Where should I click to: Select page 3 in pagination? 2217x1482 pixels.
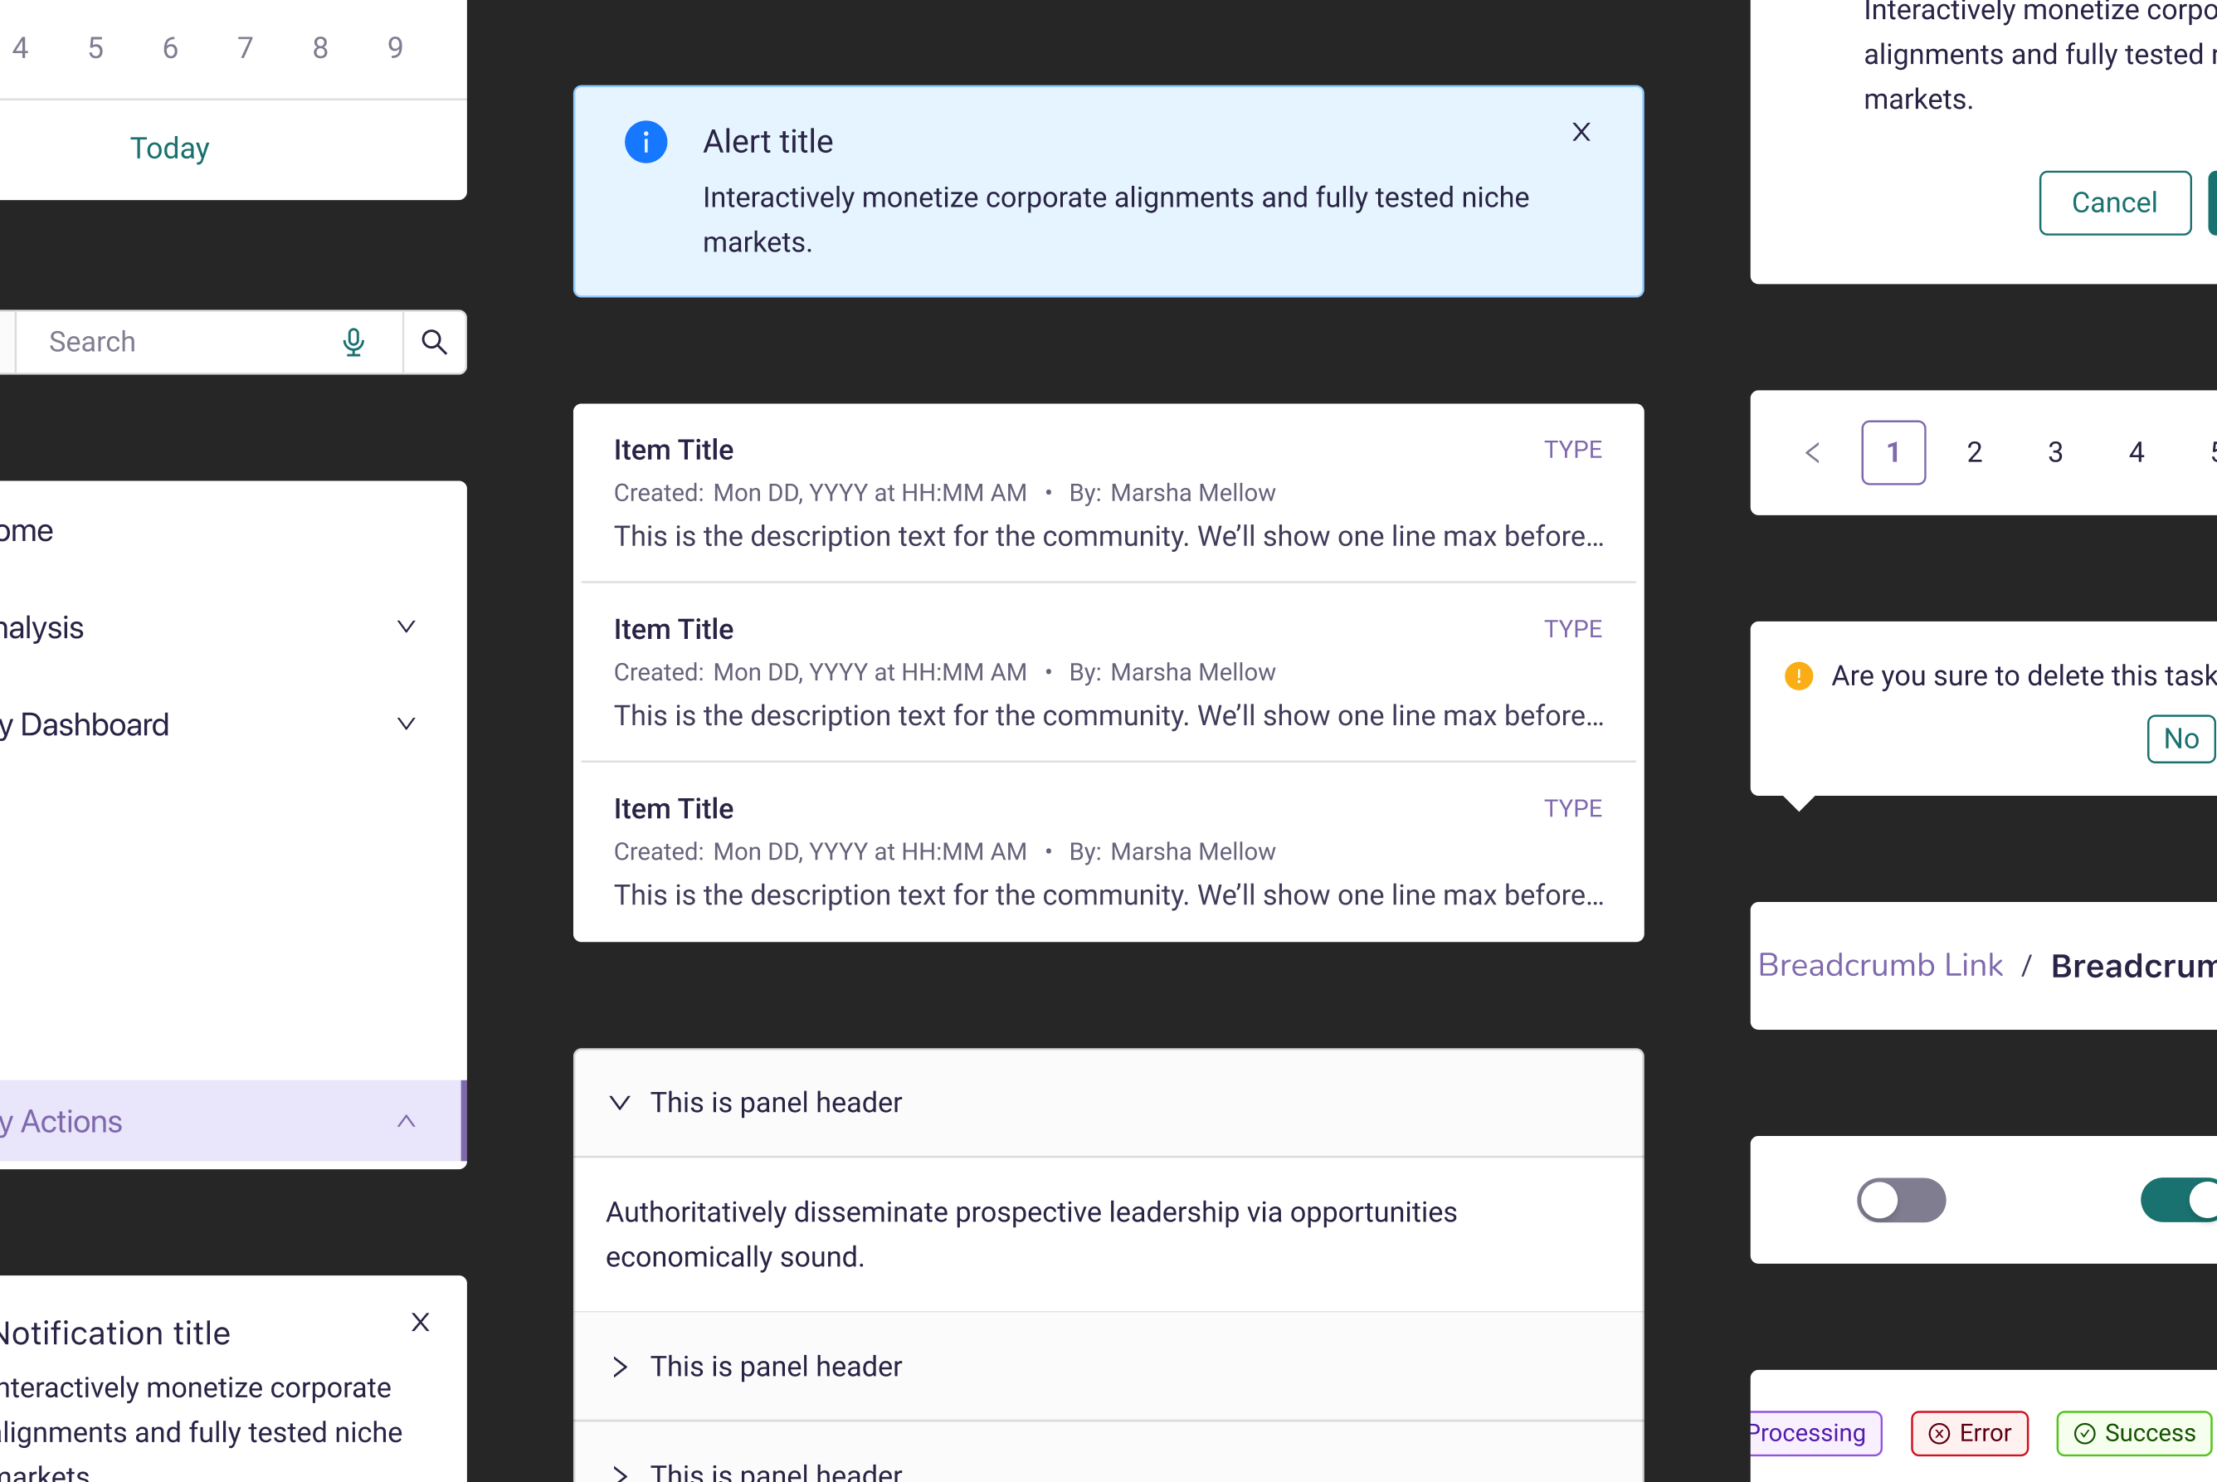(x=2054, y=453)
